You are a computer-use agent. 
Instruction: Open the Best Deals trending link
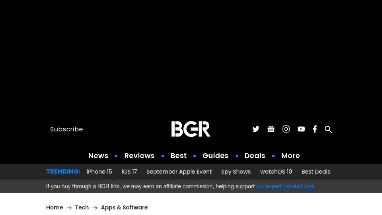click(316, 172)
